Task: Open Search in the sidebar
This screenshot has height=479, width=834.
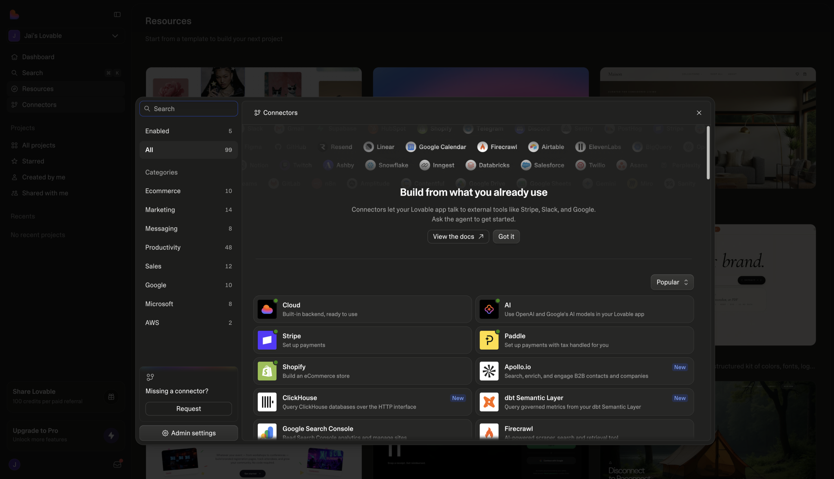Action: [x=66, y=73]
